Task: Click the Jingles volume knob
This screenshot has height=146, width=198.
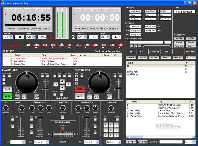Action: click(x=111, y=108)
